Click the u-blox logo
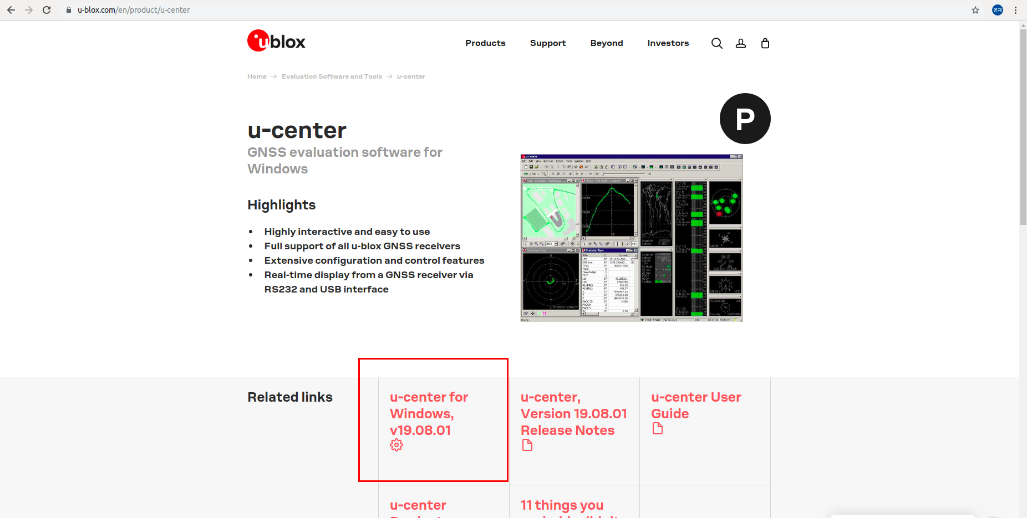Screen dimensions: 1027x518 point(276,41)
